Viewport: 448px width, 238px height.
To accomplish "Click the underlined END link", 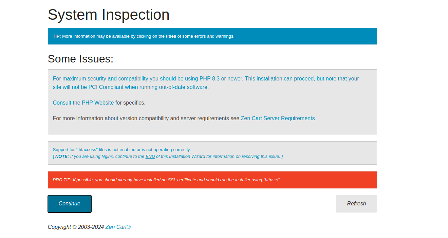I will click(x=150, y=156).
